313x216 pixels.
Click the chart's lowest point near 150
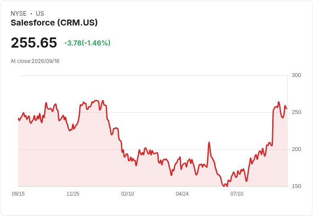[224, 186]
